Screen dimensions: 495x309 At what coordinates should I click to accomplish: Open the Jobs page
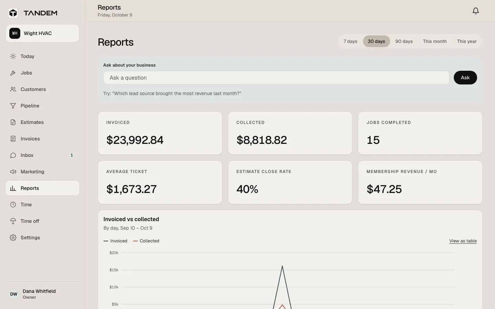tap(43, 73)
